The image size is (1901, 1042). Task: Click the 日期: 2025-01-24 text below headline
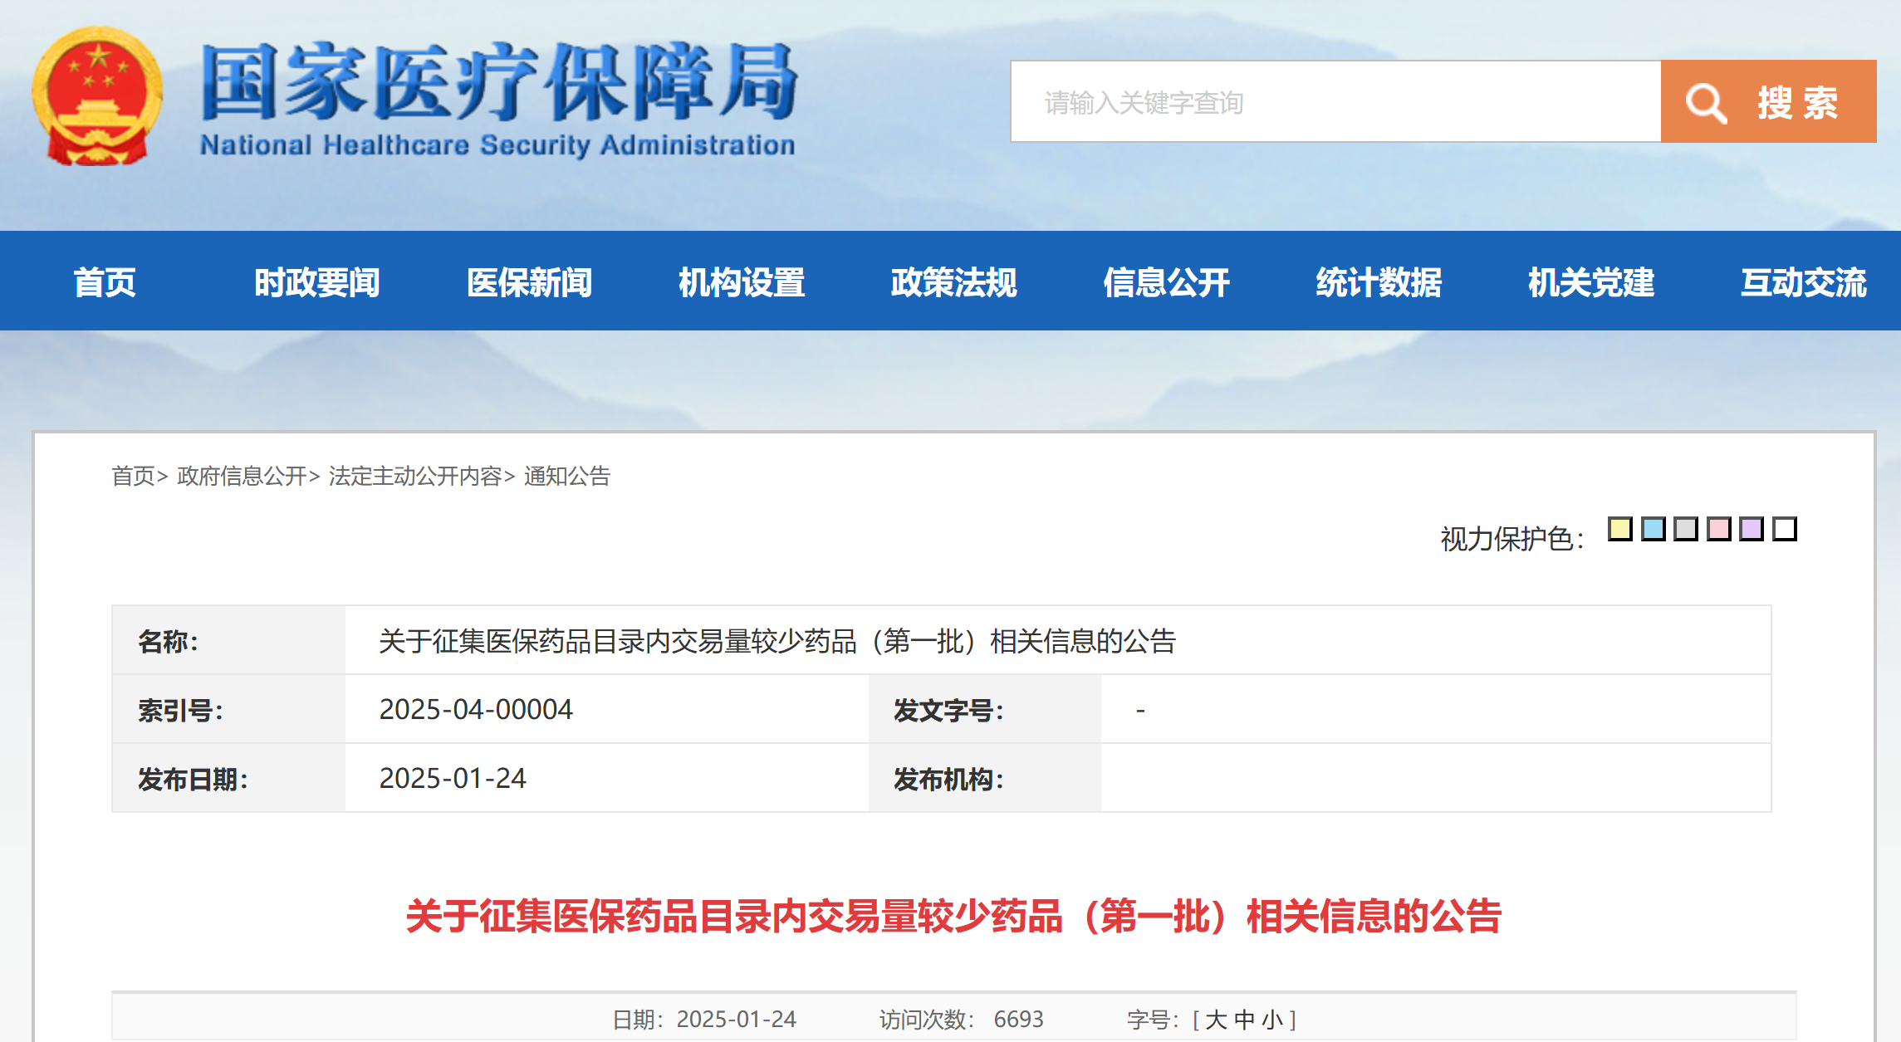coord(704,1020)
